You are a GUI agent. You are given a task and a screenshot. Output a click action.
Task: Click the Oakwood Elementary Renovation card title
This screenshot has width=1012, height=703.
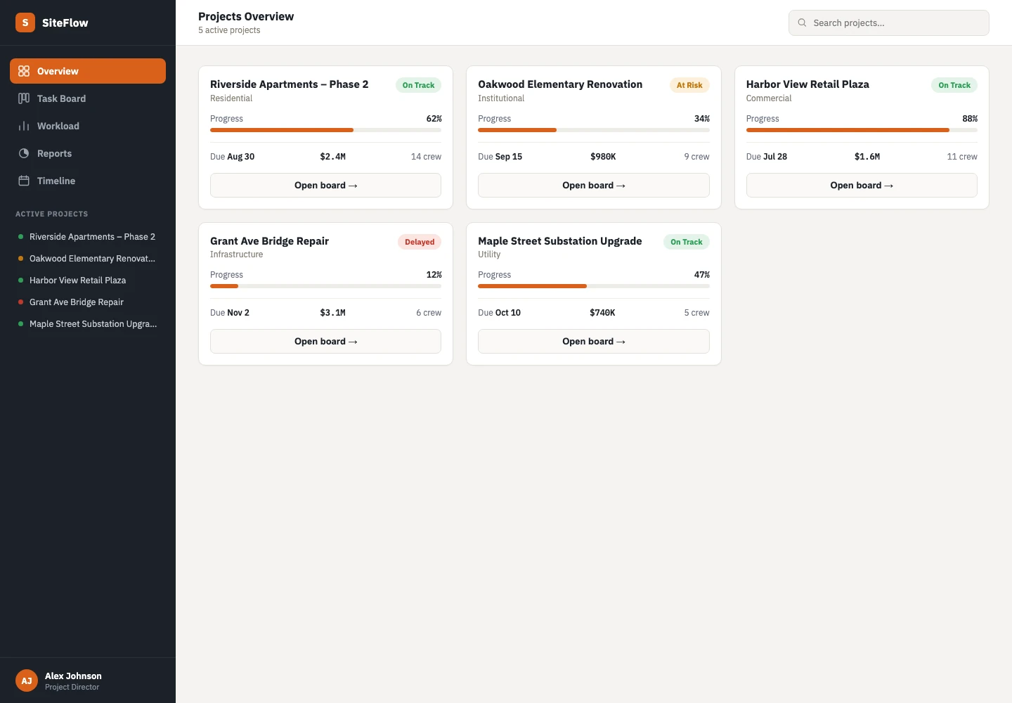click(x=560, y=84)
